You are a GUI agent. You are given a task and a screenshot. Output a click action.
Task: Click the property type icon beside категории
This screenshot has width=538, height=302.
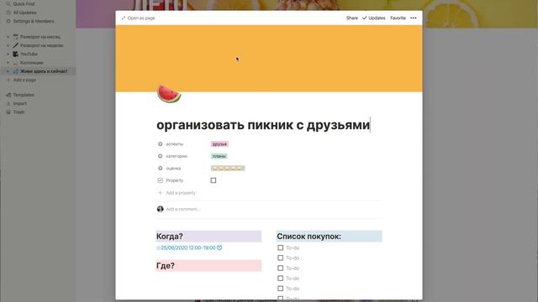point(161,156)
